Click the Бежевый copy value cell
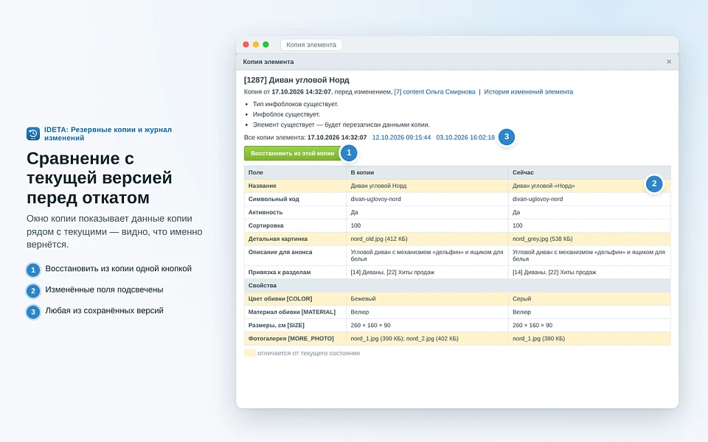This screenshot has height=442, width=708. (427, 298)
